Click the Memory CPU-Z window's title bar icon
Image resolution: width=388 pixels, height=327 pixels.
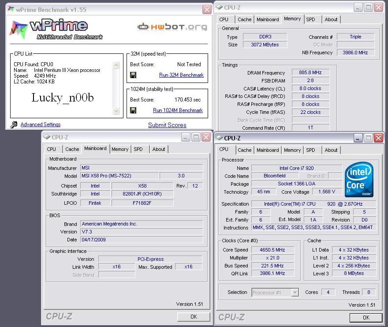(x=219, y=7)
